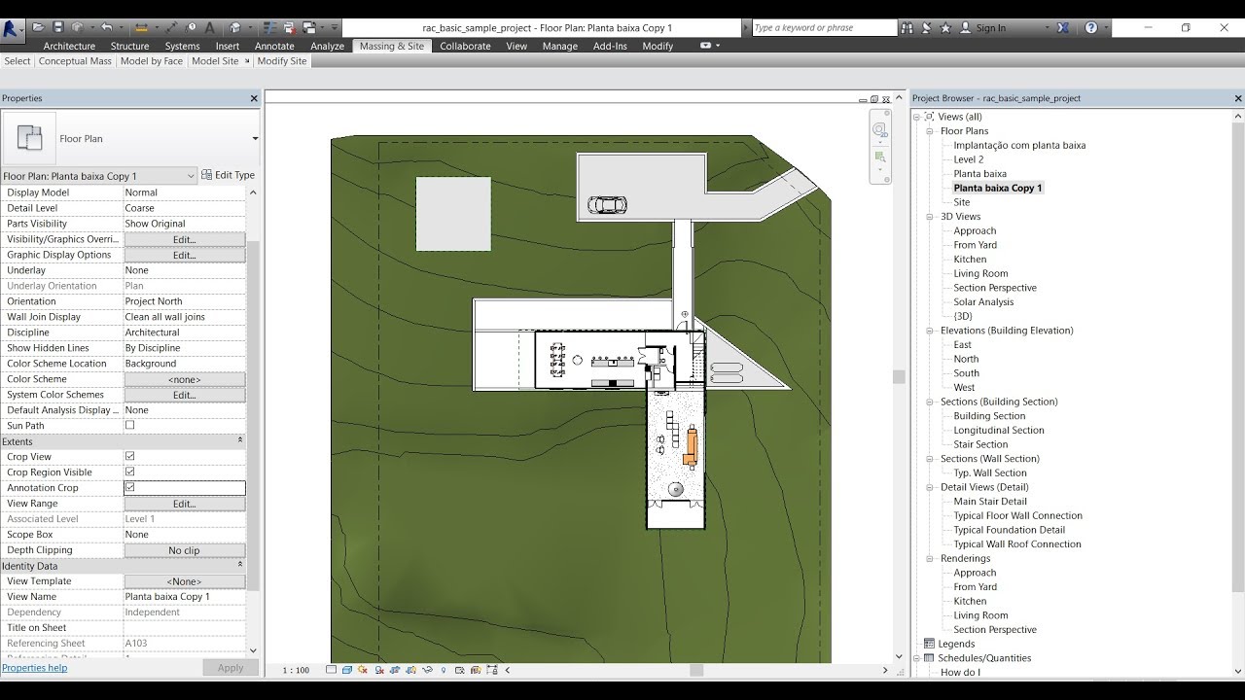1245x700 pixels.
Task: Switch to the Collaborate ribbon tab
Action: tap(465, 46)
